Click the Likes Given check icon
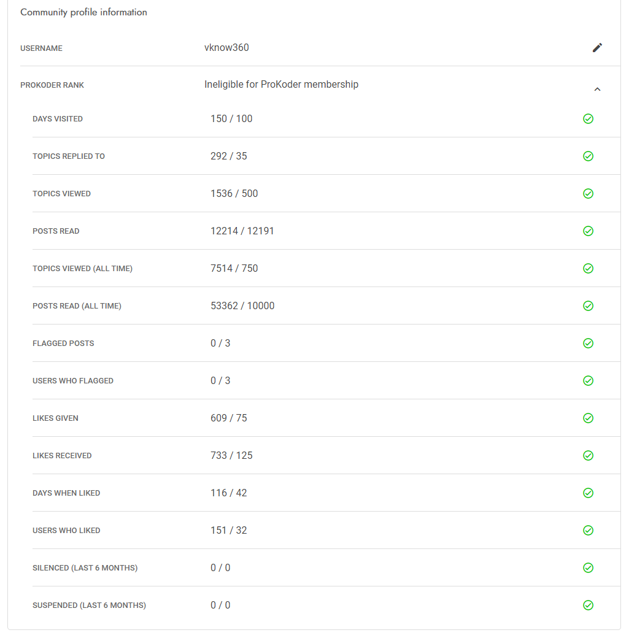Screen dimensions: 637x638 point(588,418)
